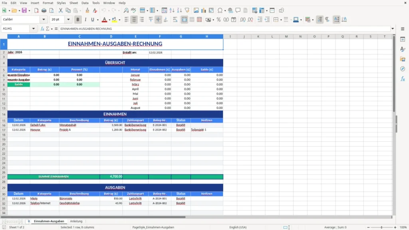Open Conditional formatting dropdown arrow
This screenshot has width=409, height=230.
pos(313,20)
